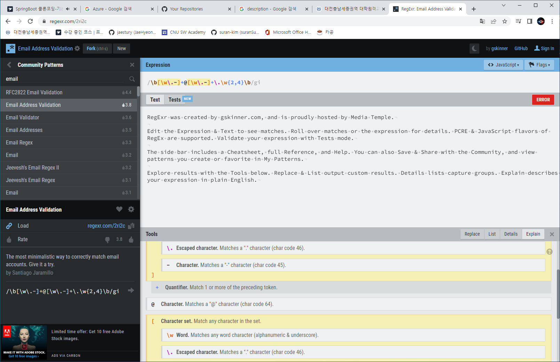The width and height of the screenshot is (560, 362).
Task: Open CNU SW Academy bookmark
Action: [x=184, y=32]
